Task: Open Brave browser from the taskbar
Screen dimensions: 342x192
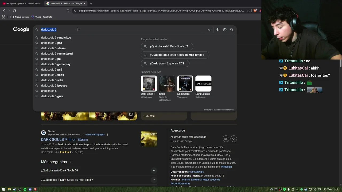Action: tap(35, 189)
